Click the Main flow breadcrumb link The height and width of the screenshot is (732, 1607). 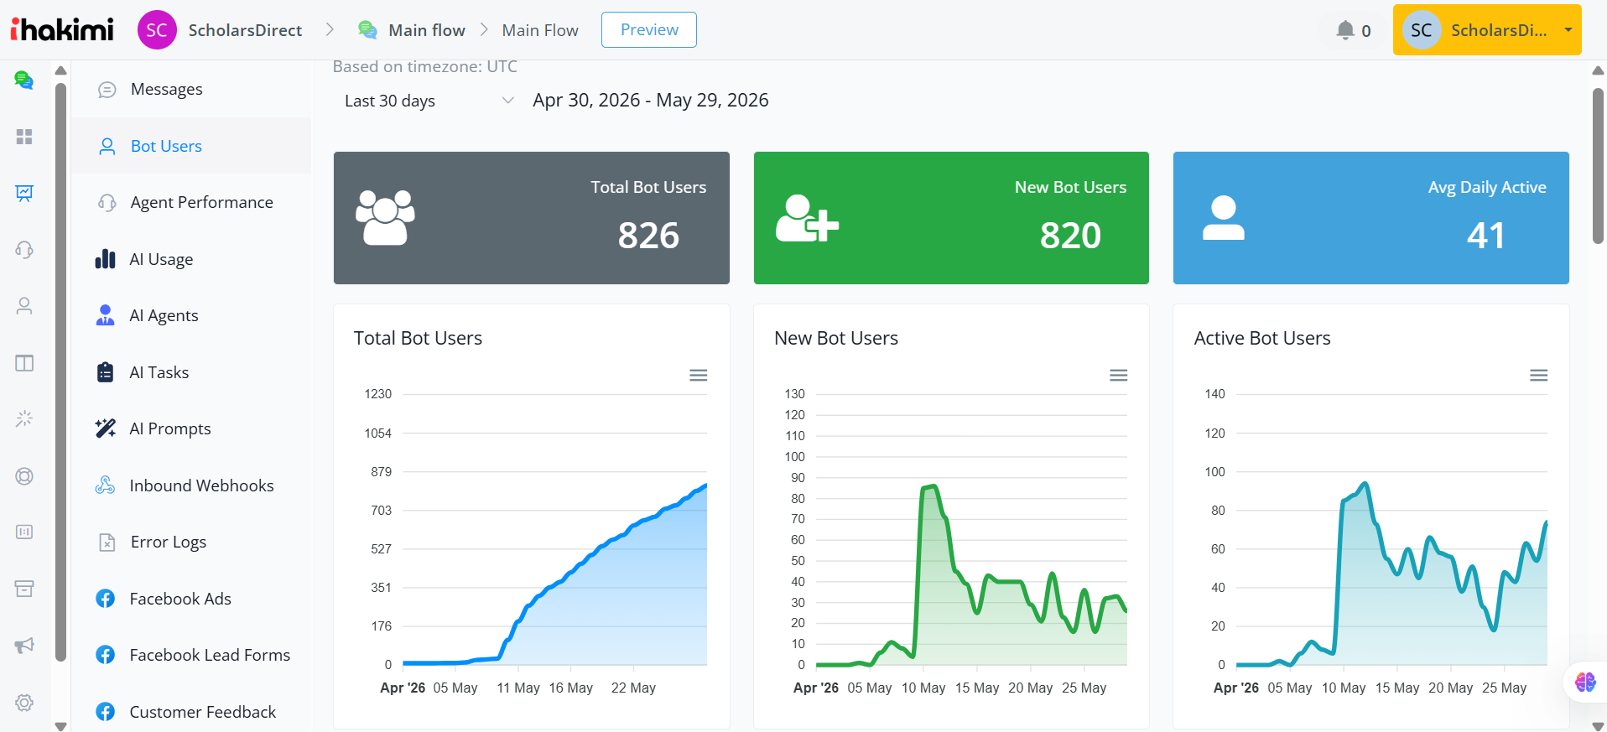[426, 30]
